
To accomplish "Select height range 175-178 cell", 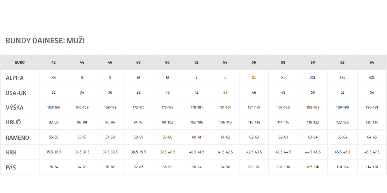I will [x=167, y=107].
